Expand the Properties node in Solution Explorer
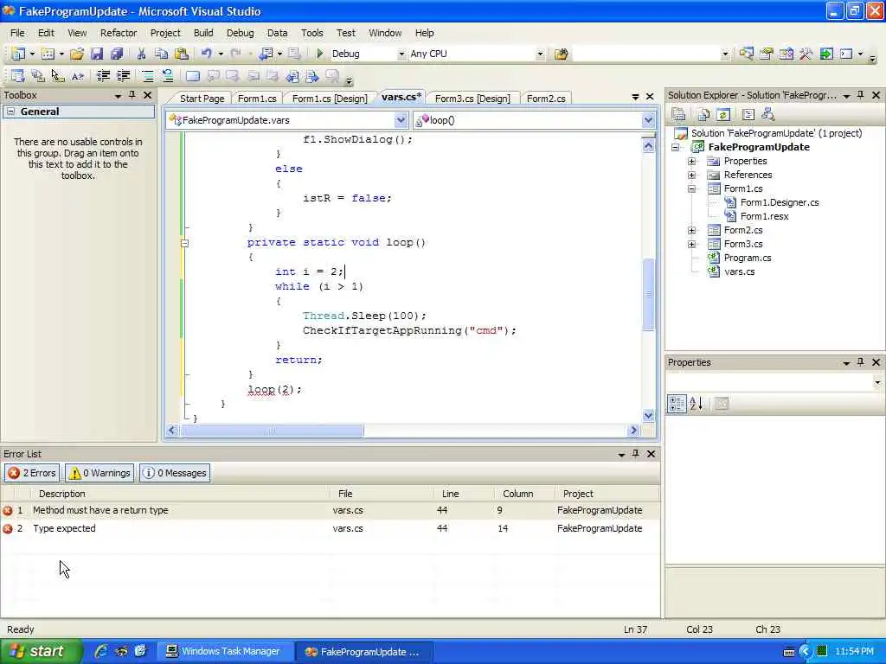886x664 pixels. (x=691, y=161)
